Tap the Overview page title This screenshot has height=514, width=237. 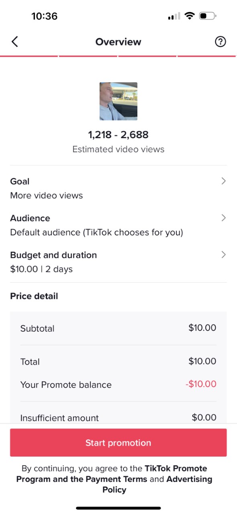pyautogui.click(x=118, y=42)
